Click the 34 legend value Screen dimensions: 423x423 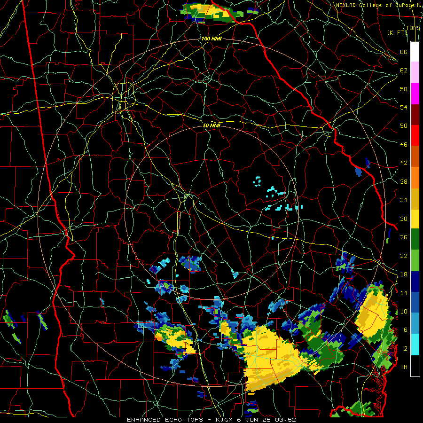[404, 200]
